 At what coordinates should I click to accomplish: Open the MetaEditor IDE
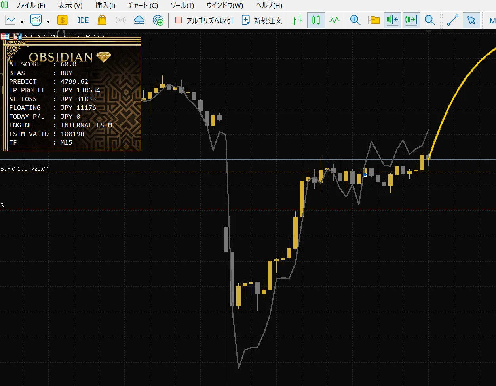[x=83, y=21]
